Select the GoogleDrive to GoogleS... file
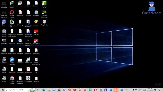The image size is (163, 92). [x=12, y=33]
